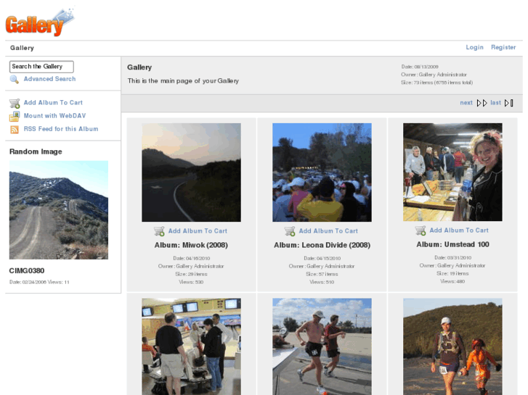This screenshot has height=395, width=528.
Task: Click 'Size: 57 items' under Leona Divide
Action: tap(322, 274)
